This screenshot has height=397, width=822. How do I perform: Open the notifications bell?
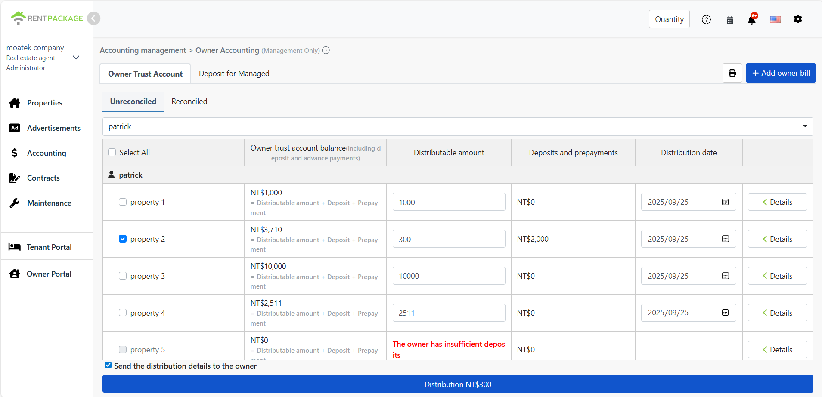[752, 19]
